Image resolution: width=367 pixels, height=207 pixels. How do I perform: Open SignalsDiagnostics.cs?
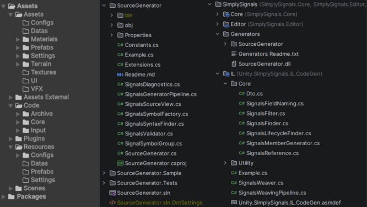pos(152,84)
